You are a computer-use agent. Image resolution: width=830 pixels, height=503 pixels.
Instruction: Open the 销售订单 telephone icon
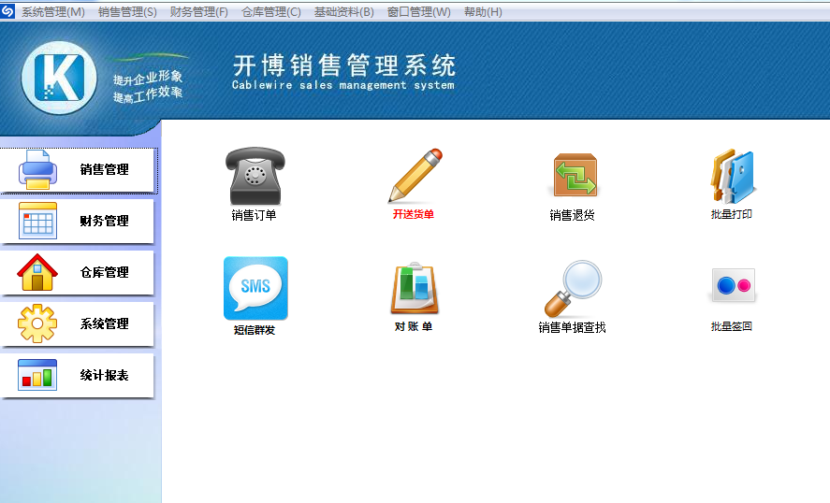255,176
